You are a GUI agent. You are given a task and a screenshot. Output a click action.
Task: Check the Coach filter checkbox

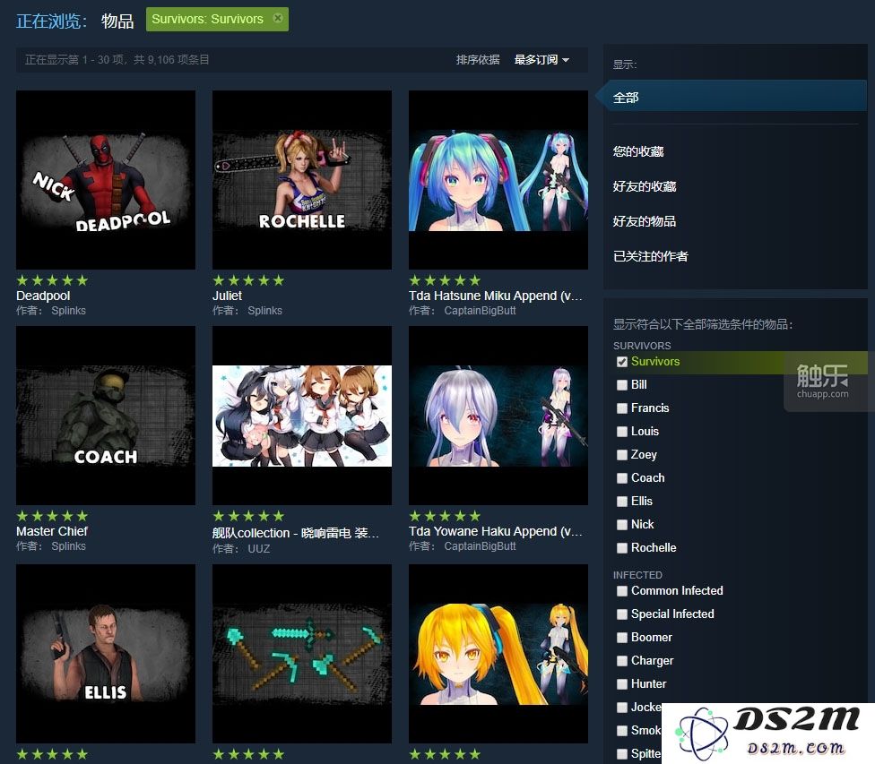click(621, 478)
